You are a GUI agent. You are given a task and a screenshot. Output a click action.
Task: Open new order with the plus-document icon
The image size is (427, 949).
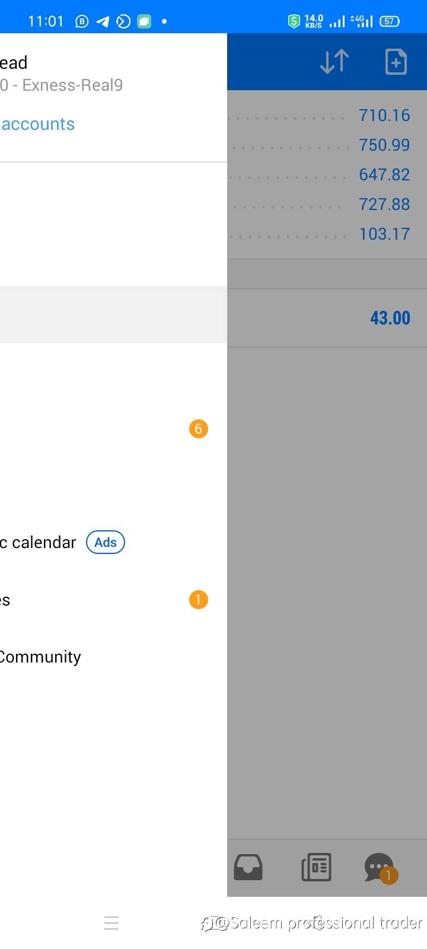(x=396, y=62)
